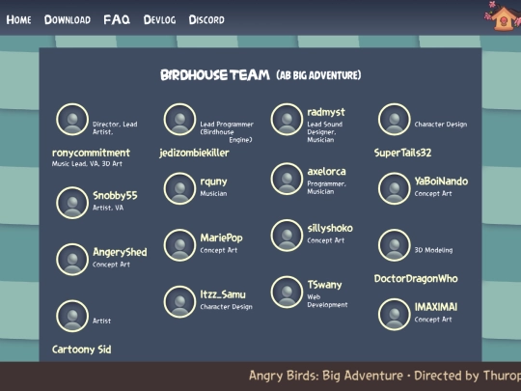This screenshot has height=391, width=521.
Task: Click AngeryShed's avatar icon
Action: (x=72, y=260)
